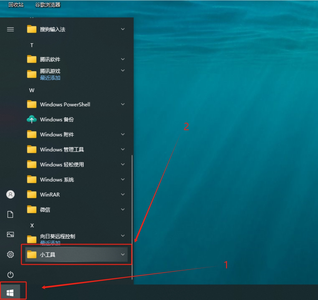Open the Windows 附件 folder entry

57,134
